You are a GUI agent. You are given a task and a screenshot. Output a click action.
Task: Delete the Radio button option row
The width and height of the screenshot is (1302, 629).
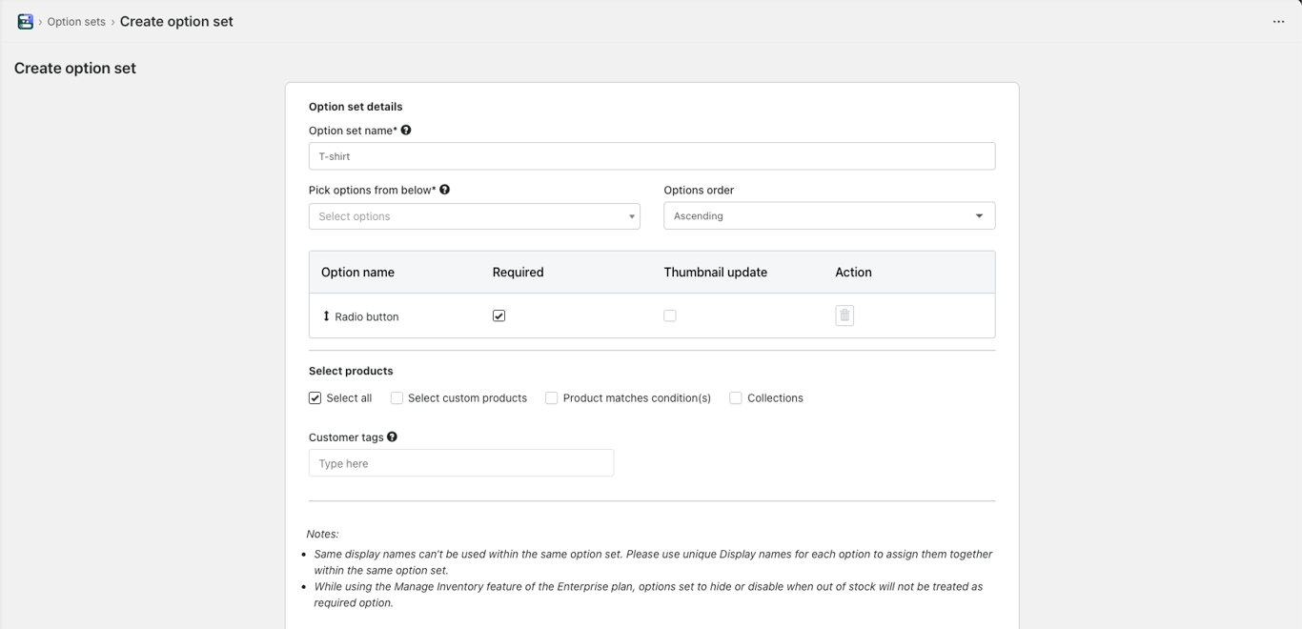tap(844, 315)
